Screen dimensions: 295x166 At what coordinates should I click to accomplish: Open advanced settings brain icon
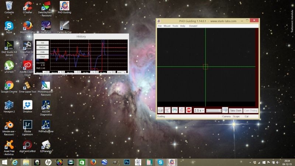225,110
